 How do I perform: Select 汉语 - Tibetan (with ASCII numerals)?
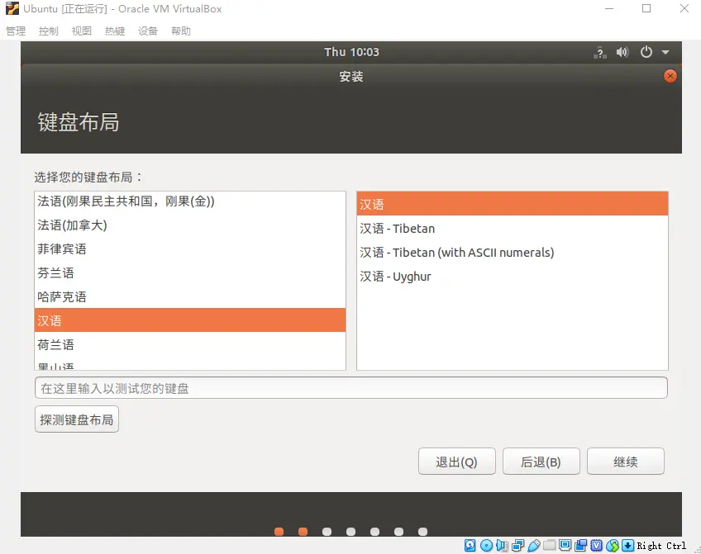tap(513, 253)
